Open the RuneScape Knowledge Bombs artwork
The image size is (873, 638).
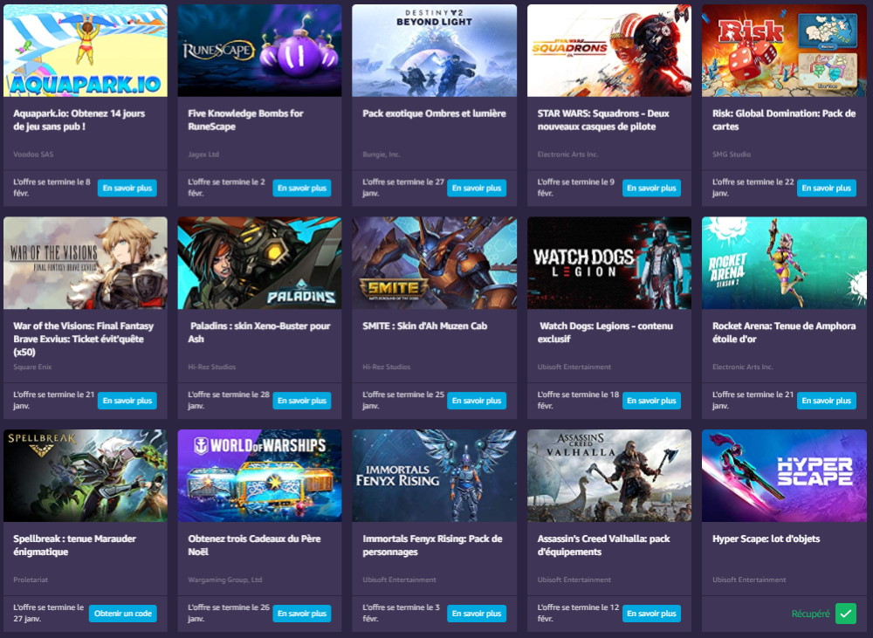click(x=259, y=50)
